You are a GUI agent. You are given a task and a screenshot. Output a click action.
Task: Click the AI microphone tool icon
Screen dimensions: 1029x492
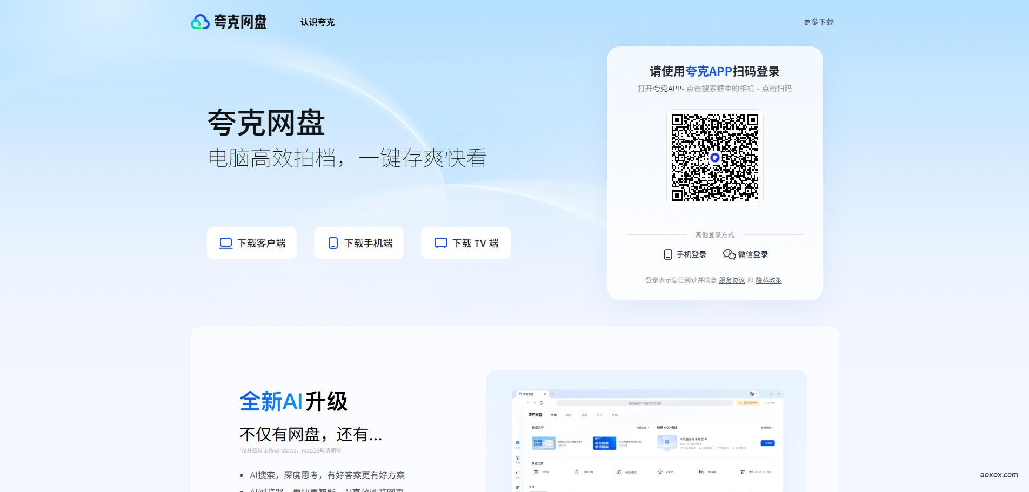[x=660, y=471]
